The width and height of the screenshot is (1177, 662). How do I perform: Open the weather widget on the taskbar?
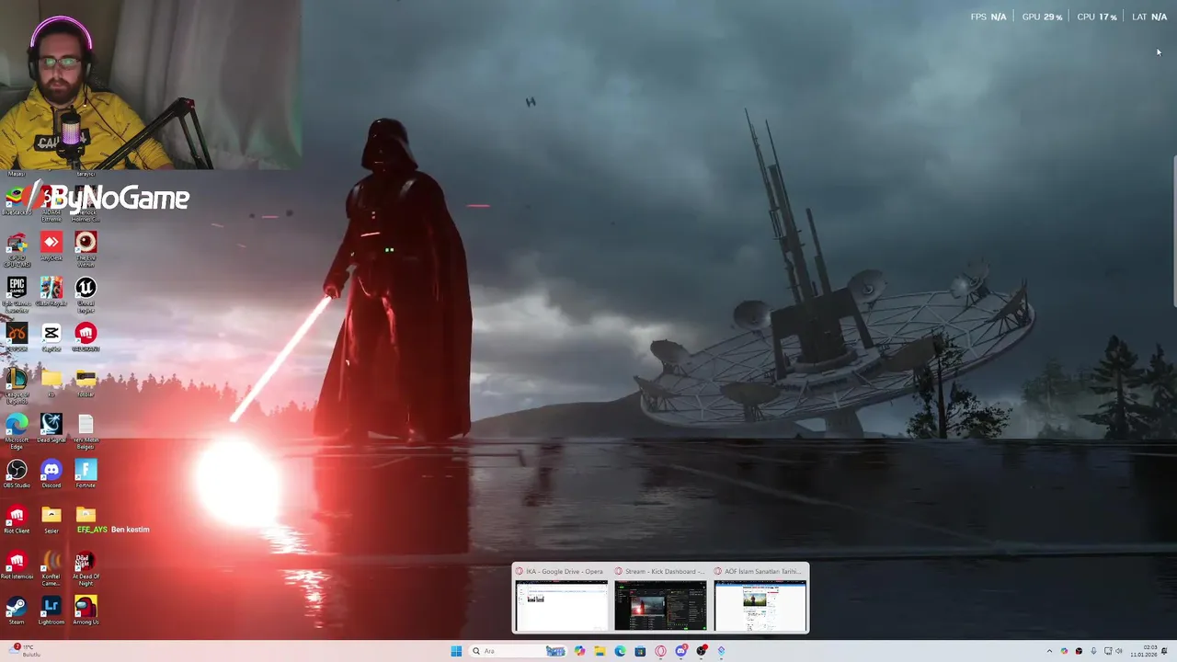26,651
